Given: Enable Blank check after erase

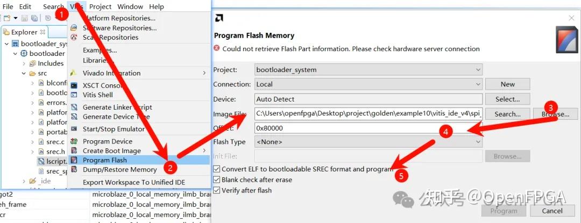Looking at the screenshot, I should (217, 180).
